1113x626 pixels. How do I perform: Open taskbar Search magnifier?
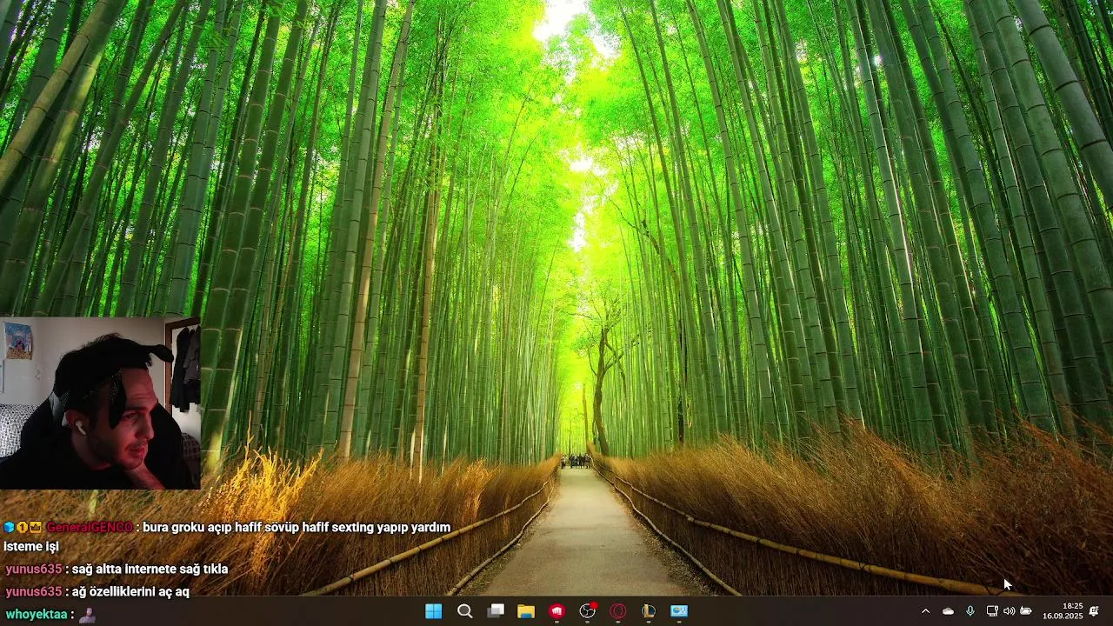[465, 611]
